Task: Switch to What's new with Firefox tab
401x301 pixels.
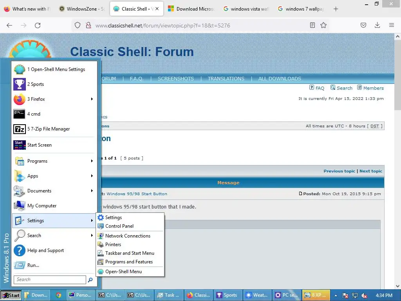Action: click(28, 9)
